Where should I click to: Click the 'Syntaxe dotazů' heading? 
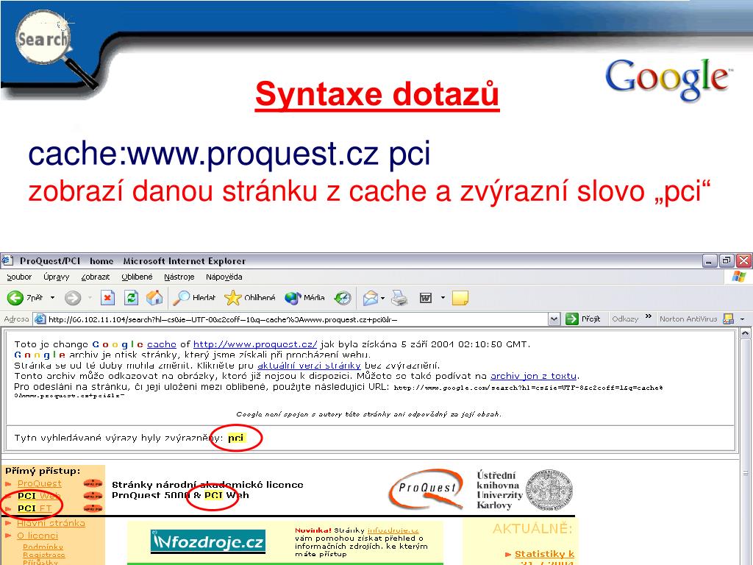377,95
